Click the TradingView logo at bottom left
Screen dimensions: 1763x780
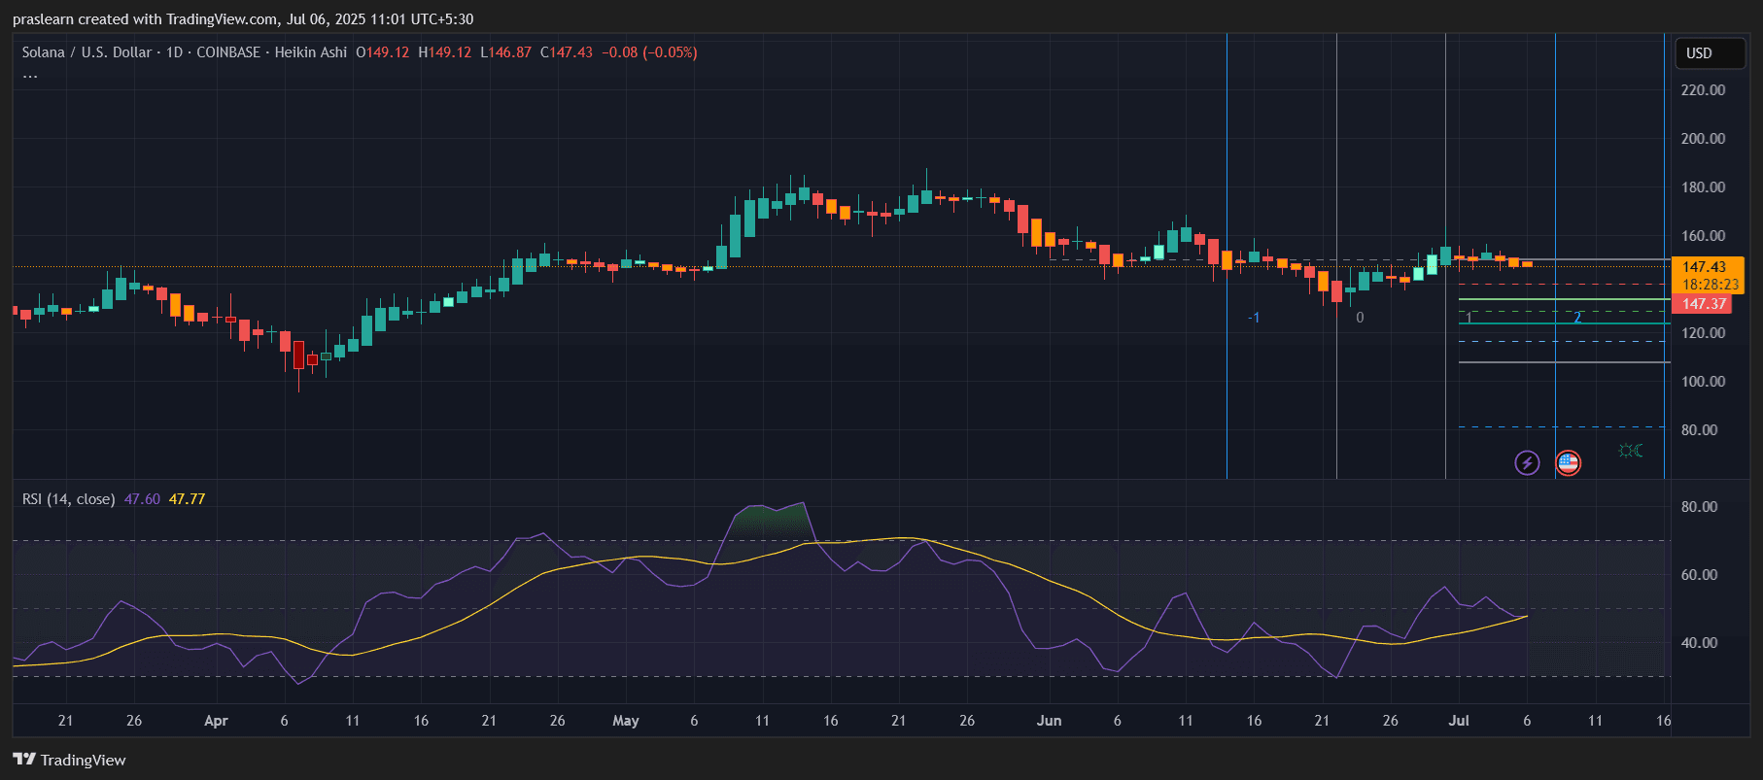tap(70, 760)
